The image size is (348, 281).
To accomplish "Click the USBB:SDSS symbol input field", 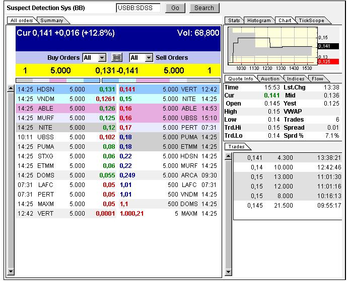I will 138,8.
